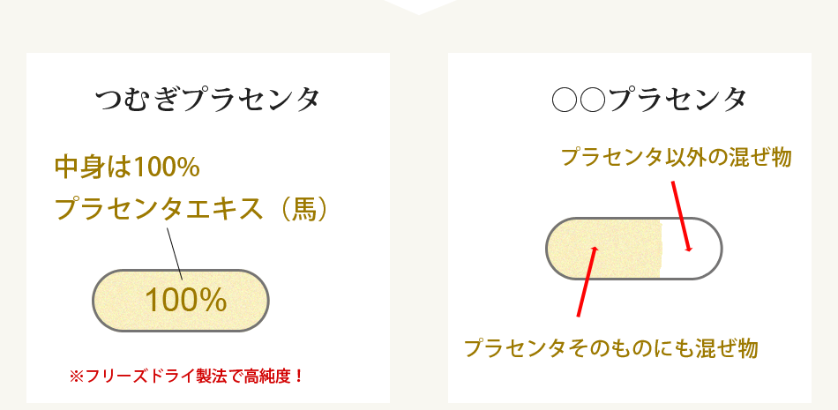Click the red フリーズドライ製法で高純度 note
This screenshot has height=410, width=838.
(x=186, y=376)
